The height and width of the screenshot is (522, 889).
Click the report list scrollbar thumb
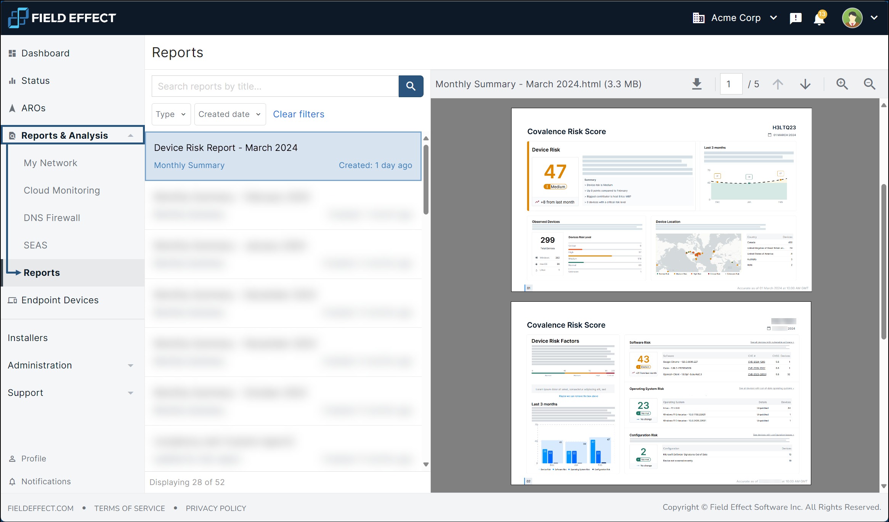426,179
